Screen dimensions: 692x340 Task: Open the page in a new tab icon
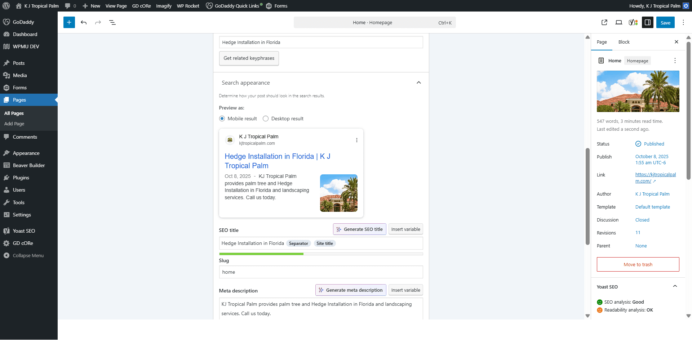point(604,22)
